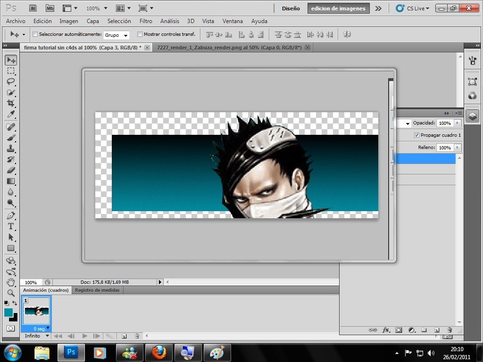Select the Zoom tool in the toolbox
The image size is (483, 362).
coord(11,293)
